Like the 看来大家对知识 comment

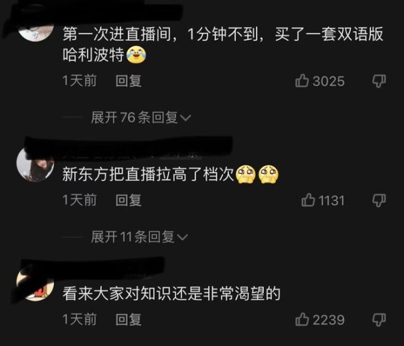click(302, 319)
